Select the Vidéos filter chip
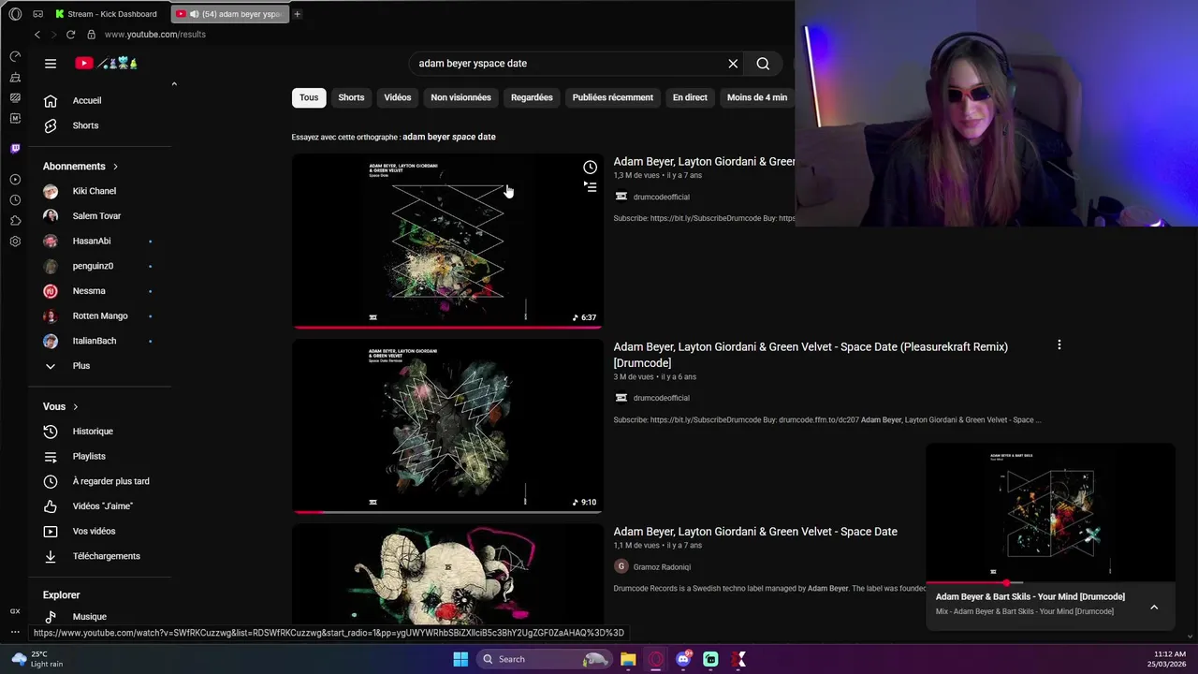The width and height of the screenshot is (1198, 674). coord(397,97)
